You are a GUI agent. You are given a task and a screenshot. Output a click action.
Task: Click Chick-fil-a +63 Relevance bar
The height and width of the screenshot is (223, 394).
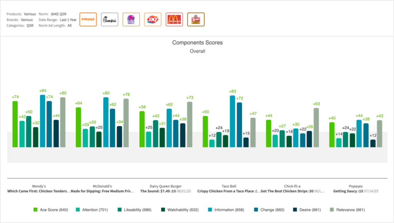click(x=316, y=128)
